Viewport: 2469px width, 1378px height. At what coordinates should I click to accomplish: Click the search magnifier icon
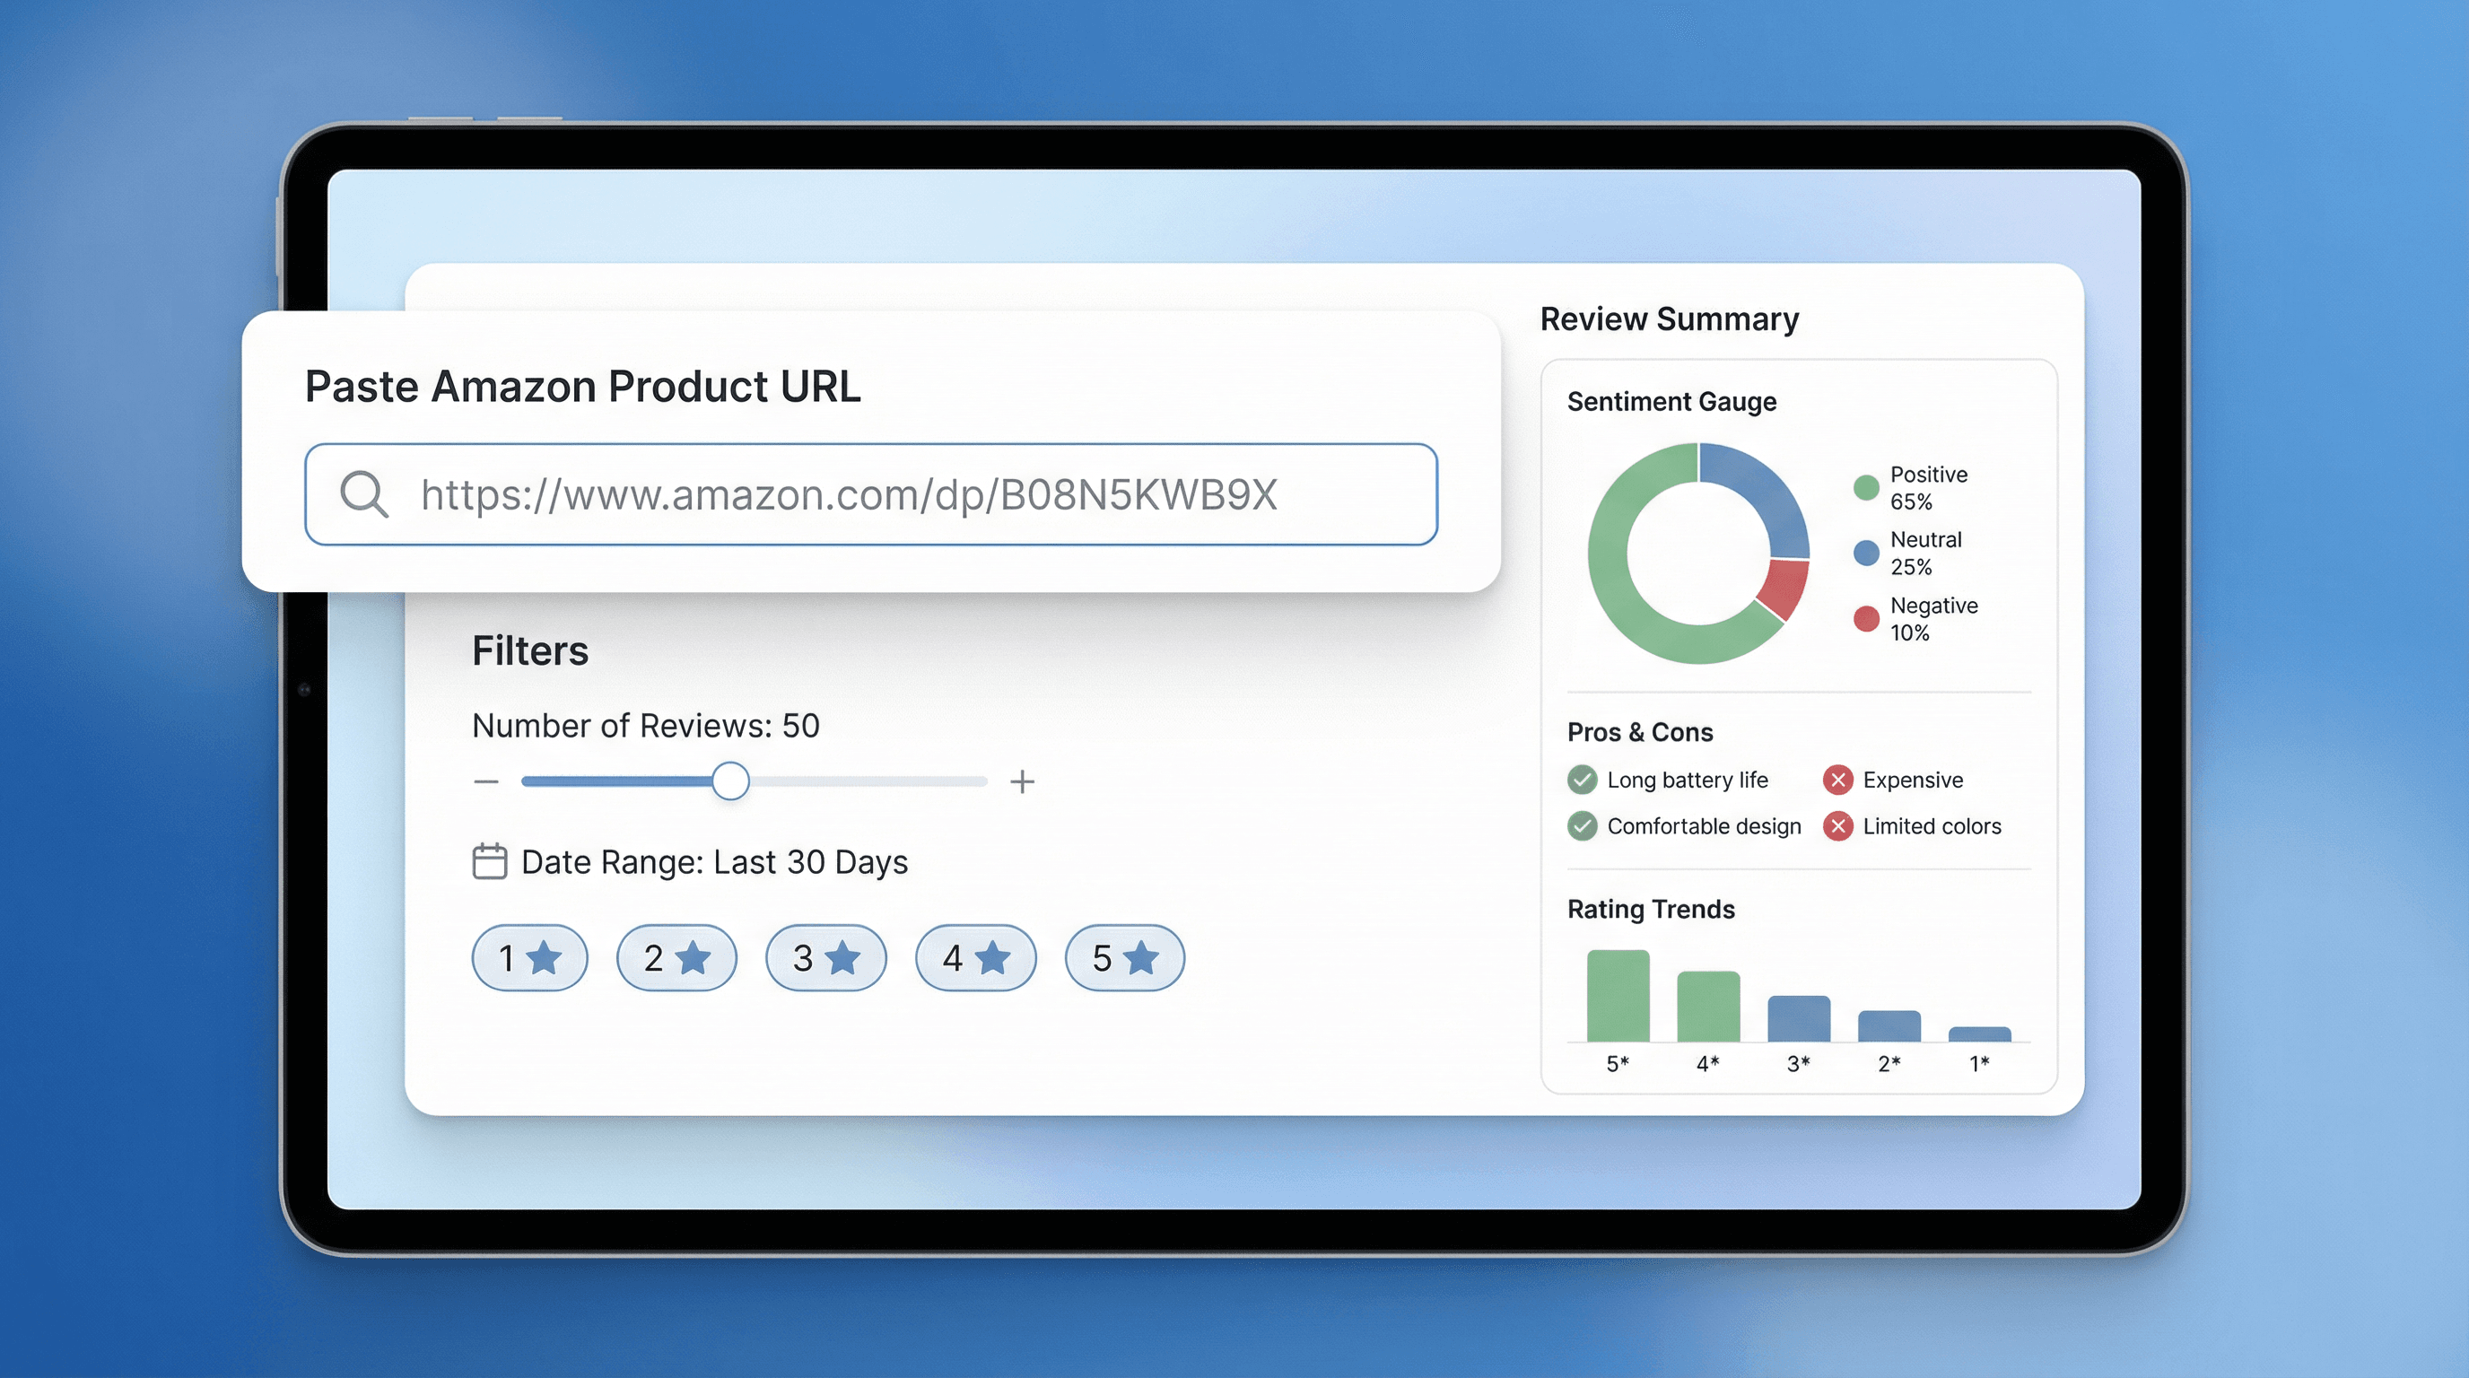[x=364, y=494]
